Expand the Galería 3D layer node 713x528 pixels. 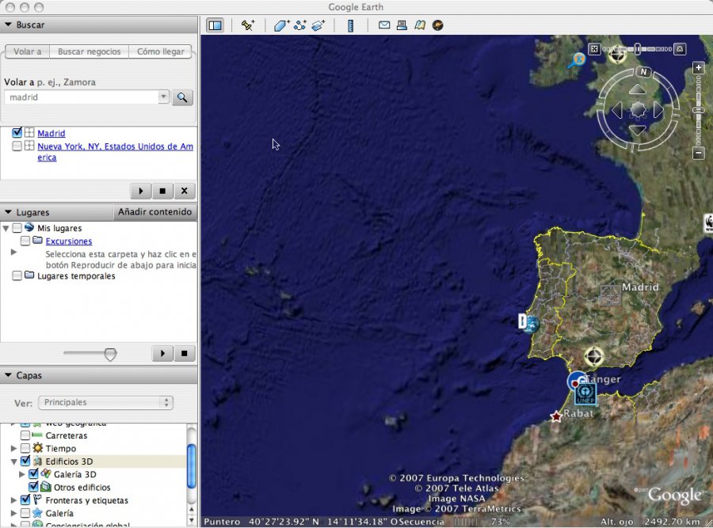coord(22,474)
